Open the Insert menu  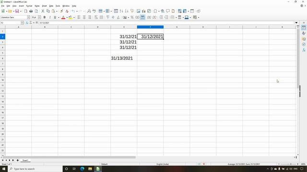tap(21, 6)
